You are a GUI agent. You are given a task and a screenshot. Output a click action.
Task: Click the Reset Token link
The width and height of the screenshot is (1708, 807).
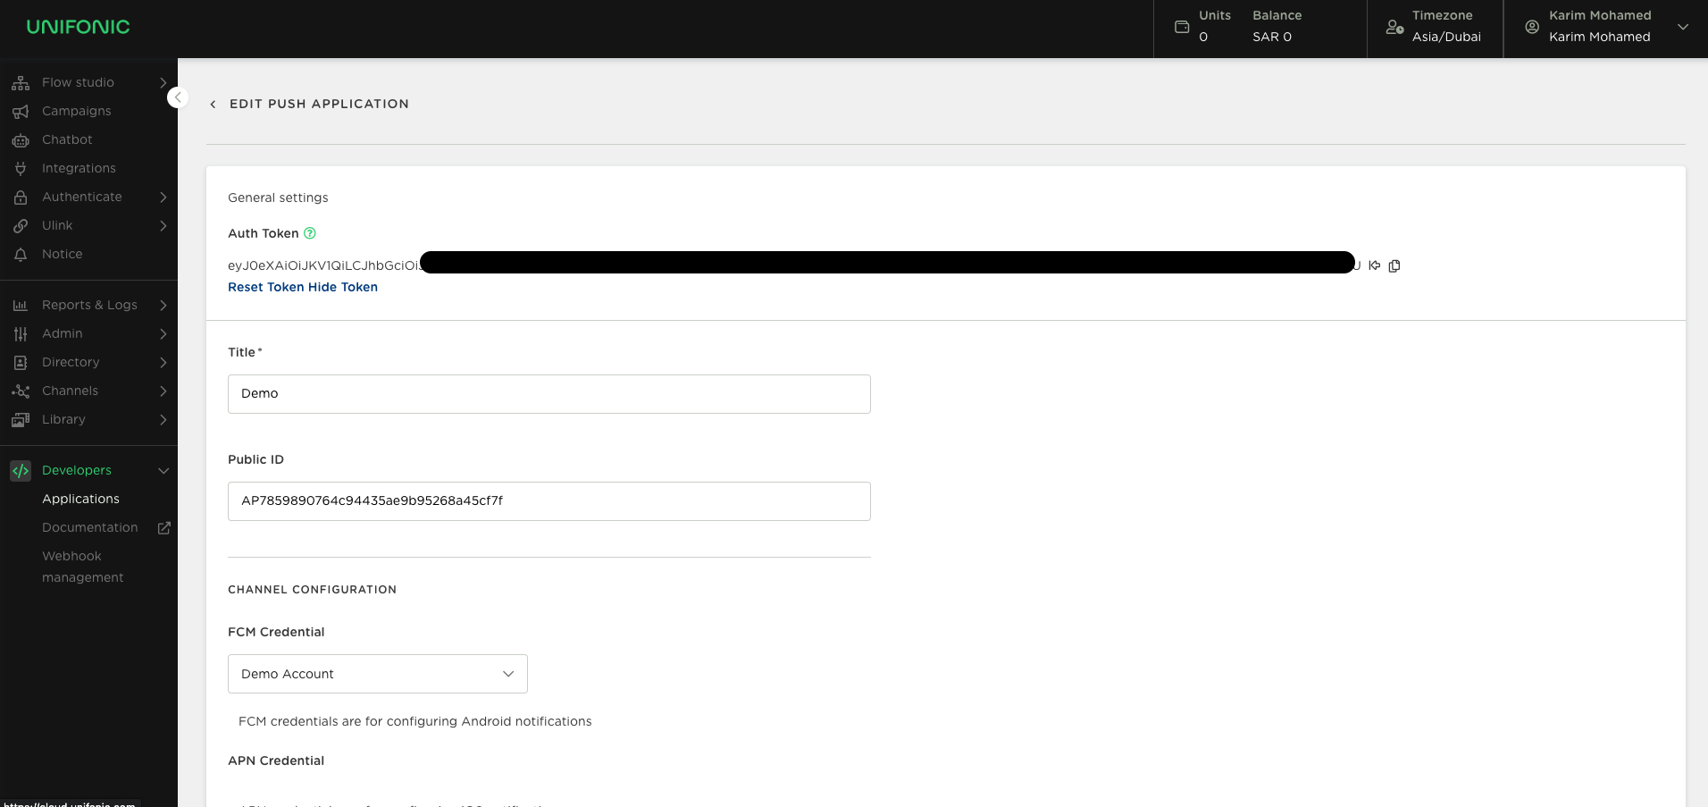click(265, 287)
